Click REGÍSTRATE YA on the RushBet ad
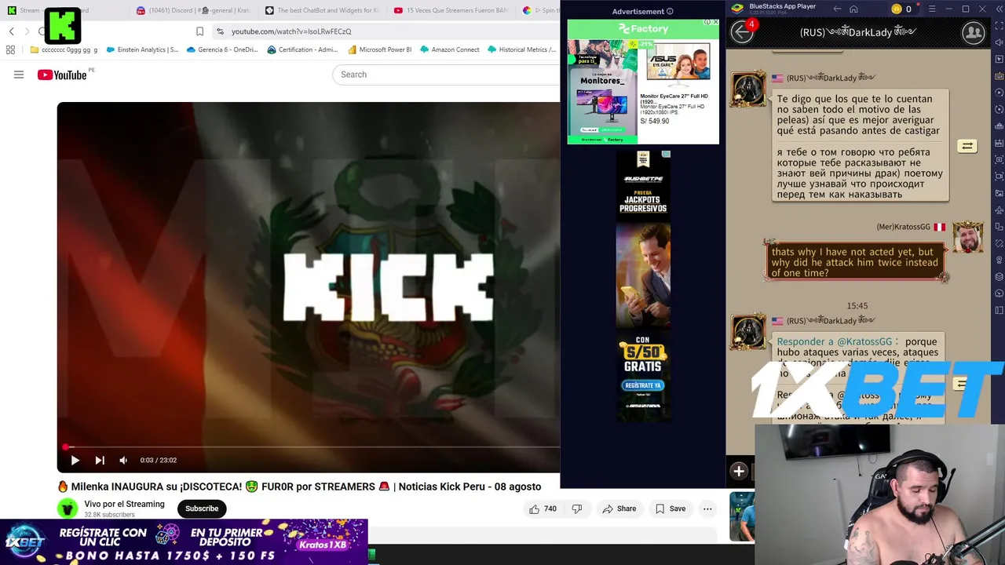Viewport: 1005px width, 565px height. [x=643, y=385]
